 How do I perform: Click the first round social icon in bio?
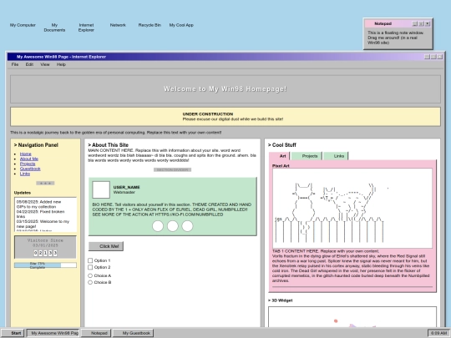158,226
